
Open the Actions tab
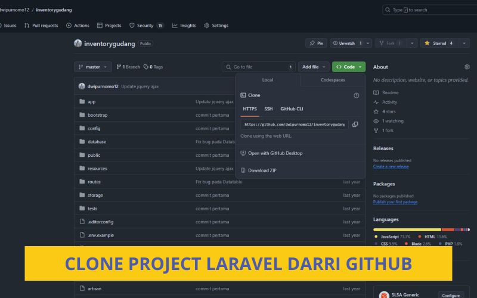click(78, 26)
